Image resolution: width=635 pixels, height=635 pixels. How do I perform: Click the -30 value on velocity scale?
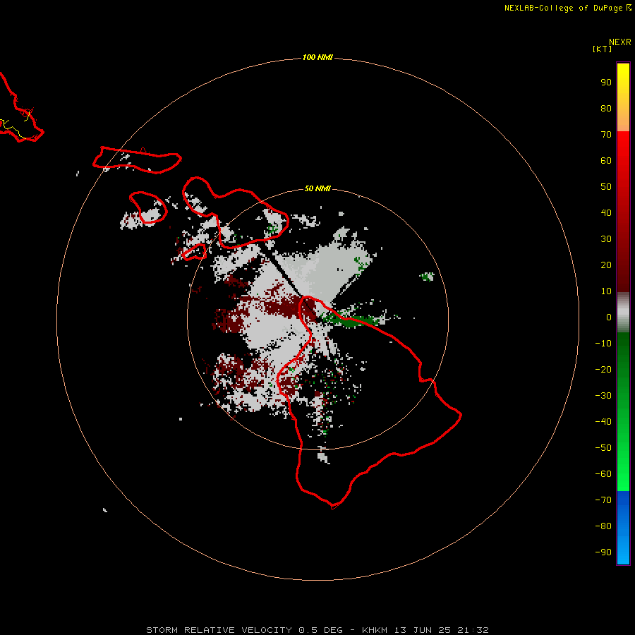(603, 396)
